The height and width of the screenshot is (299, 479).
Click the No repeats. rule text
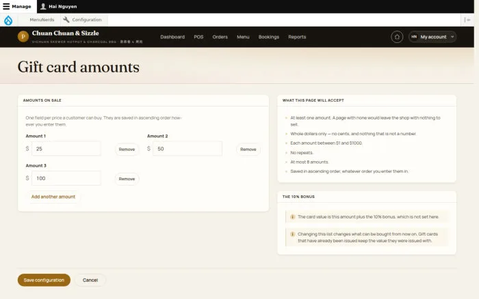click(302, 153)
